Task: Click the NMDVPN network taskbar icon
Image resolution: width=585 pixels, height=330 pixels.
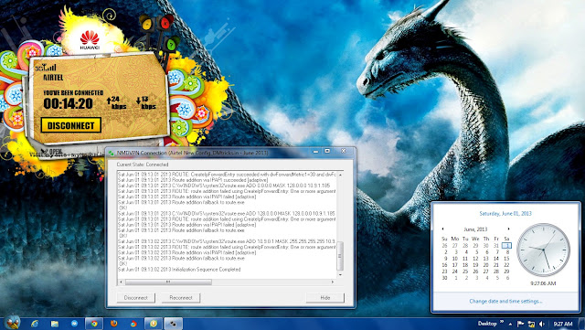Action: [173, 324]
